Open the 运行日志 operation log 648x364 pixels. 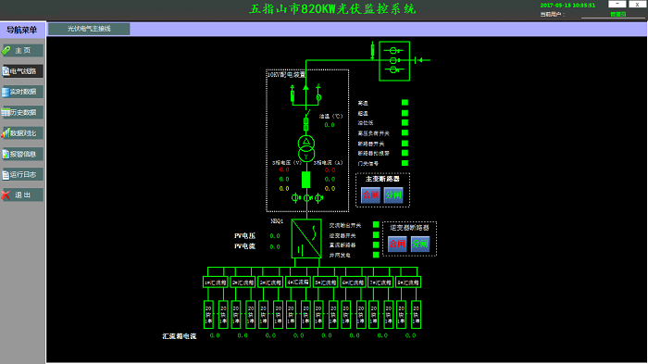[22, 174]
